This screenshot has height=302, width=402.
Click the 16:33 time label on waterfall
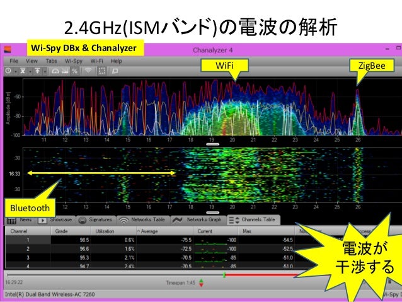[x=14, y=174]
